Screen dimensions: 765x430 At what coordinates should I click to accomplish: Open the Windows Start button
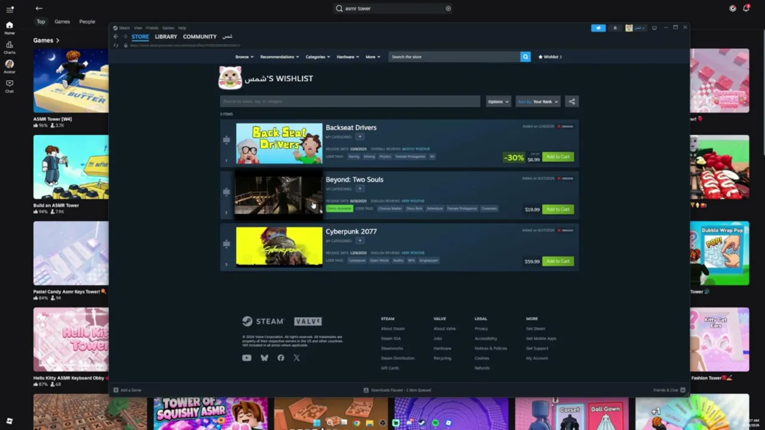[x=316, y=423]
